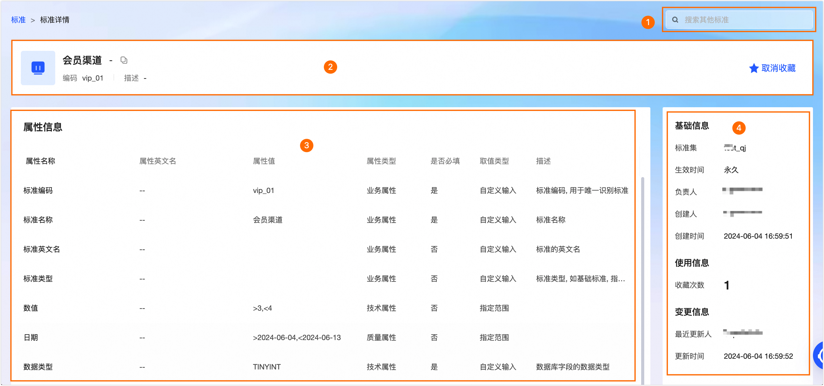Copy the 会员渠道 standard name icon
This screenshot has height=386, width=824.
click(124, 60)
